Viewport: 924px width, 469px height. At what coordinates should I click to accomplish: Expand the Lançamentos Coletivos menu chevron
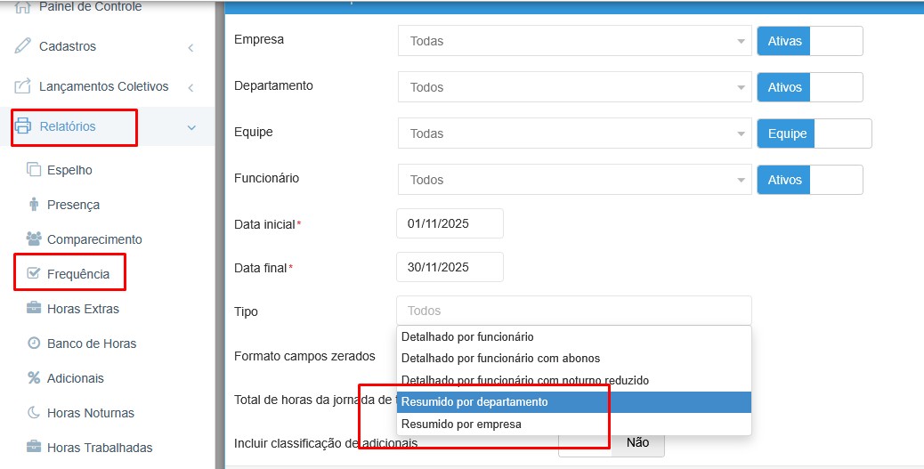pyautogui.click(x=190, y=87)
